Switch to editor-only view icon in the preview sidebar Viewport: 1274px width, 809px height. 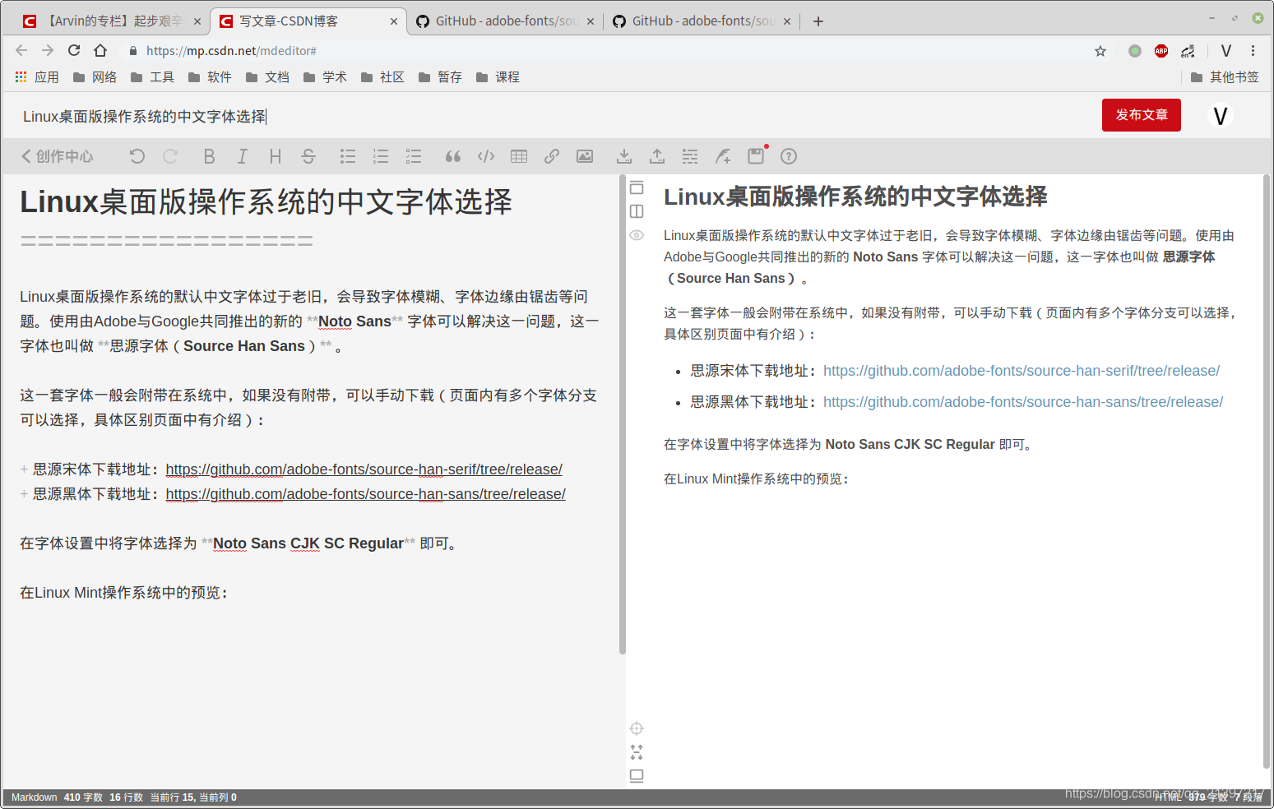(637, 187)
